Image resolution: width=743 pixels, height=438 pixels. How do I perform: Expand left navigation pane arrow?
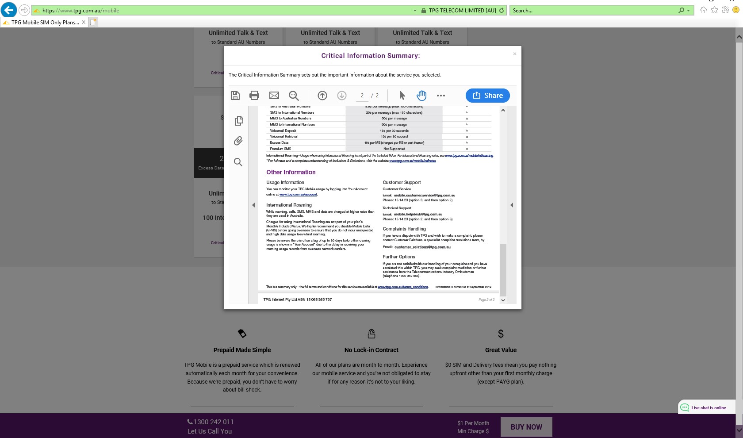253,205
